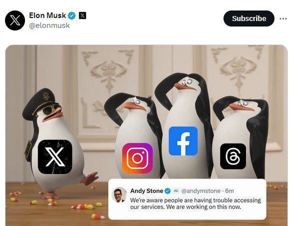This screenshot has height=226, width=293.
Task: Click Elon Musk's X profile avatar
Action: [15, 20]
